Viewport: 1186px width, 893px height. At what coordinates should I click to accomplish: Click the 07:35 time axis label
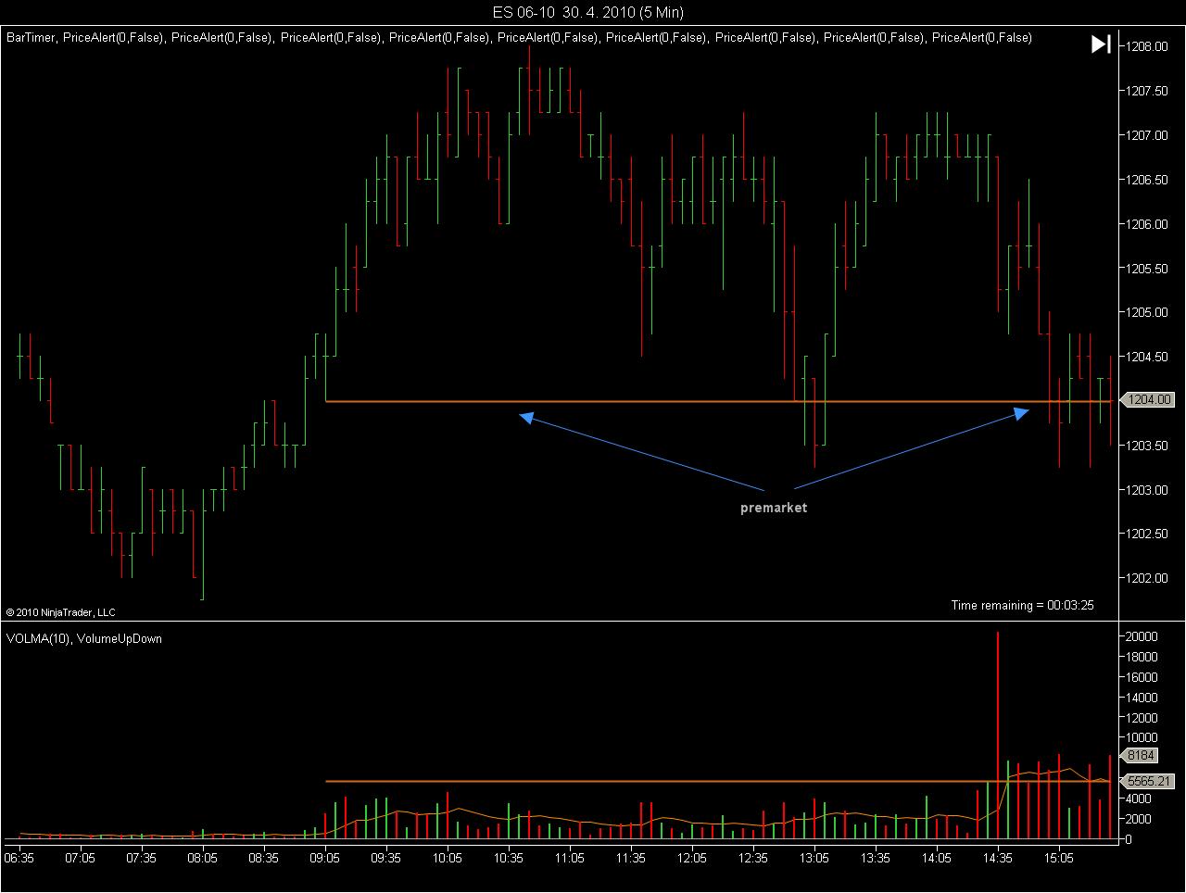pos(142,859)
